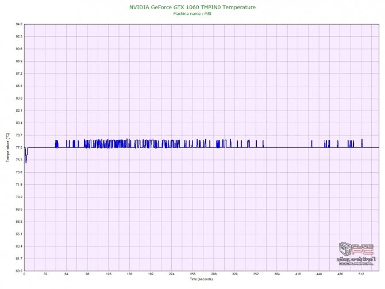Viewport: 385px width, 289px height.
Task: Click the 32 seconds time-axis label
Action: [45, 274]
